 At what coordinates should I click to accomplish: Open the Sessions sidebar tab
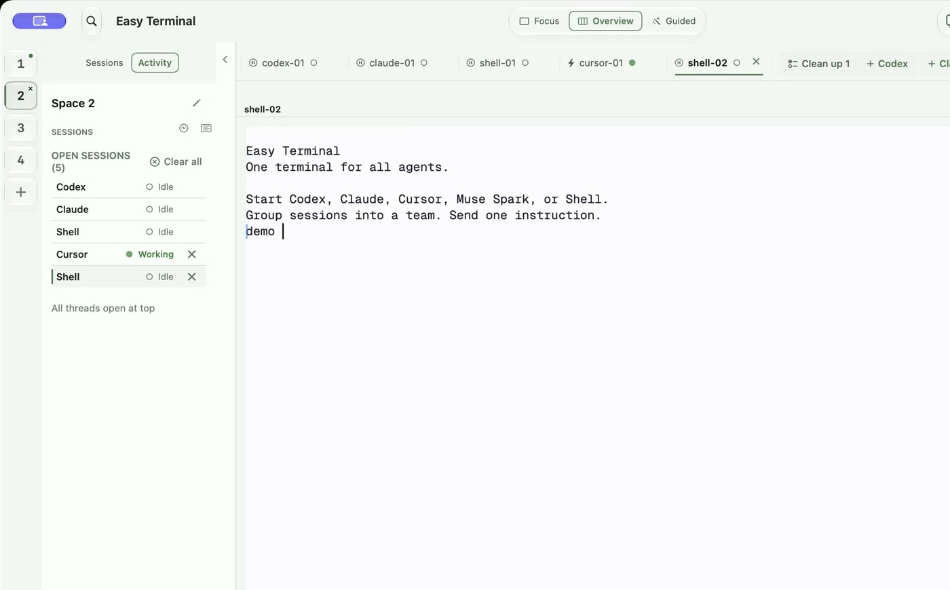coord(104,62)
